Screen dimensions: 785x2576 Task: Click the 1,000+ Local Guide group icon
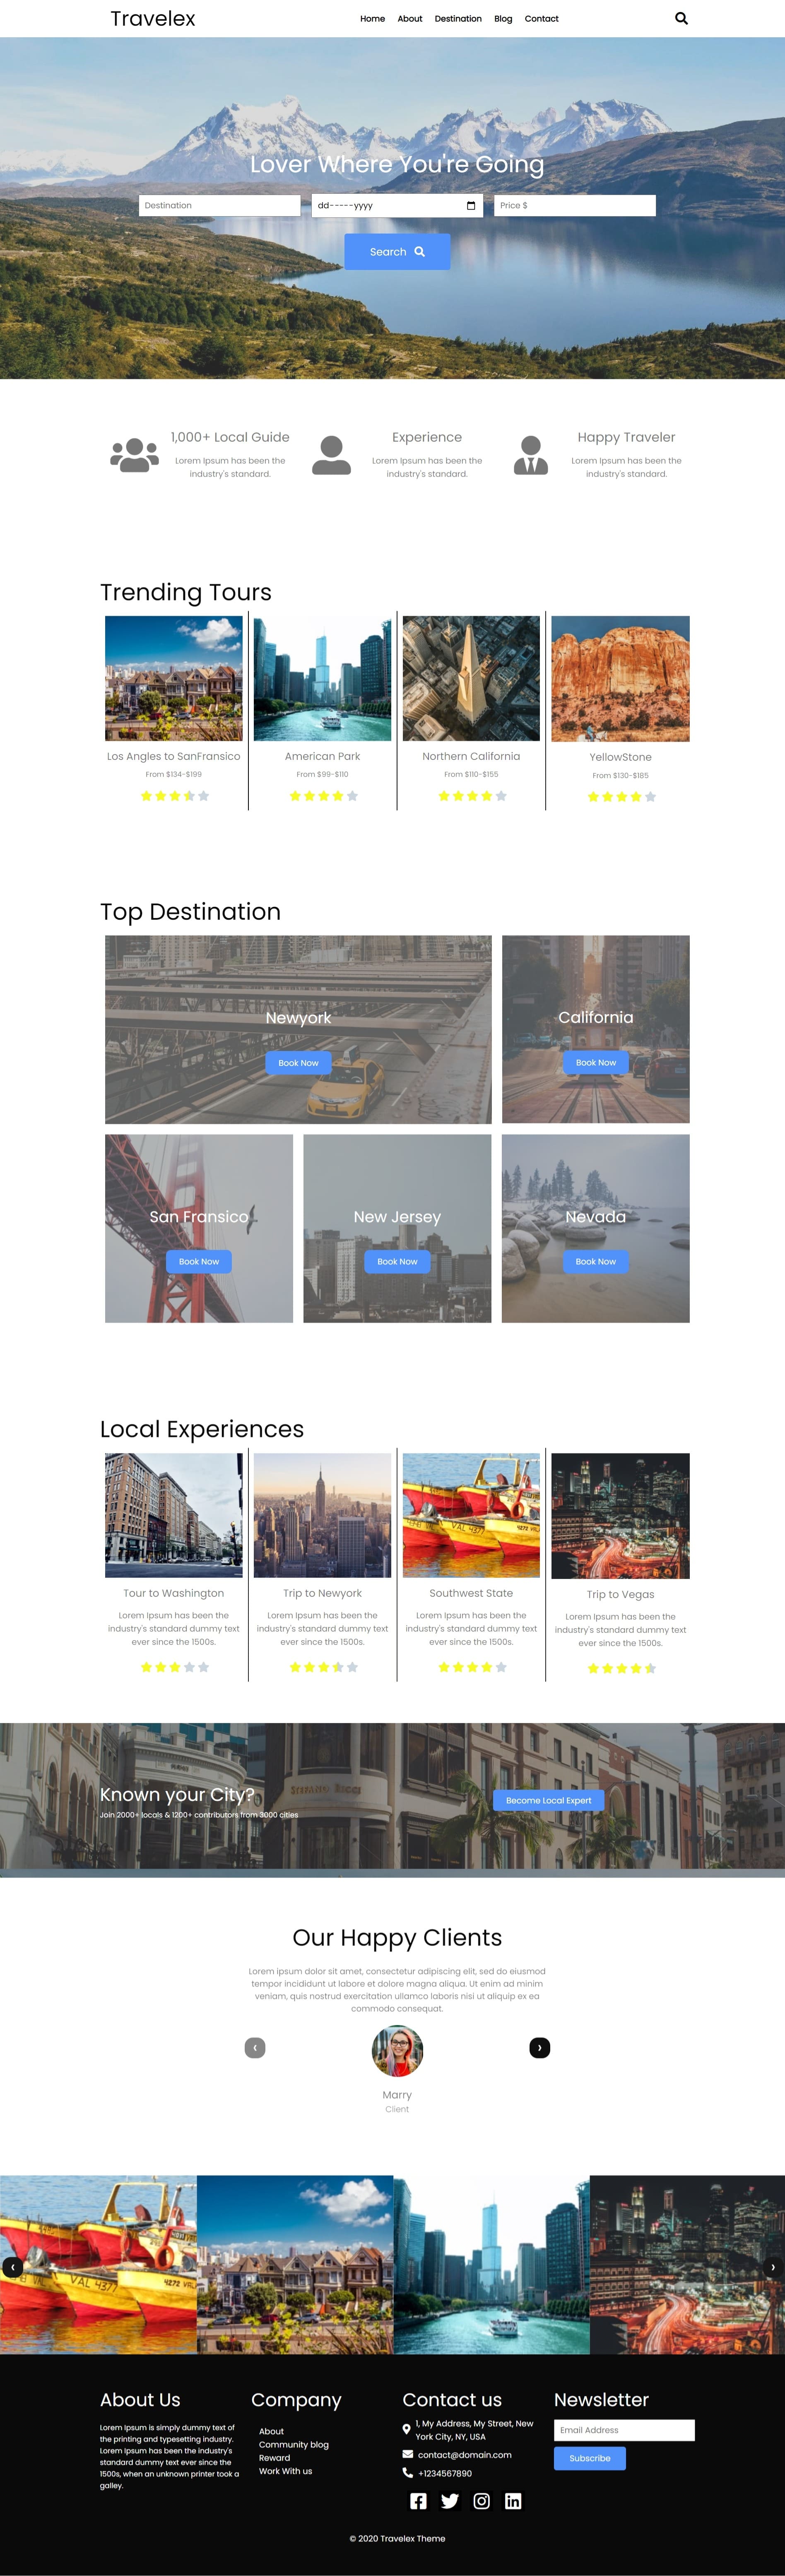pyautogui.click(x=134, y=455)
